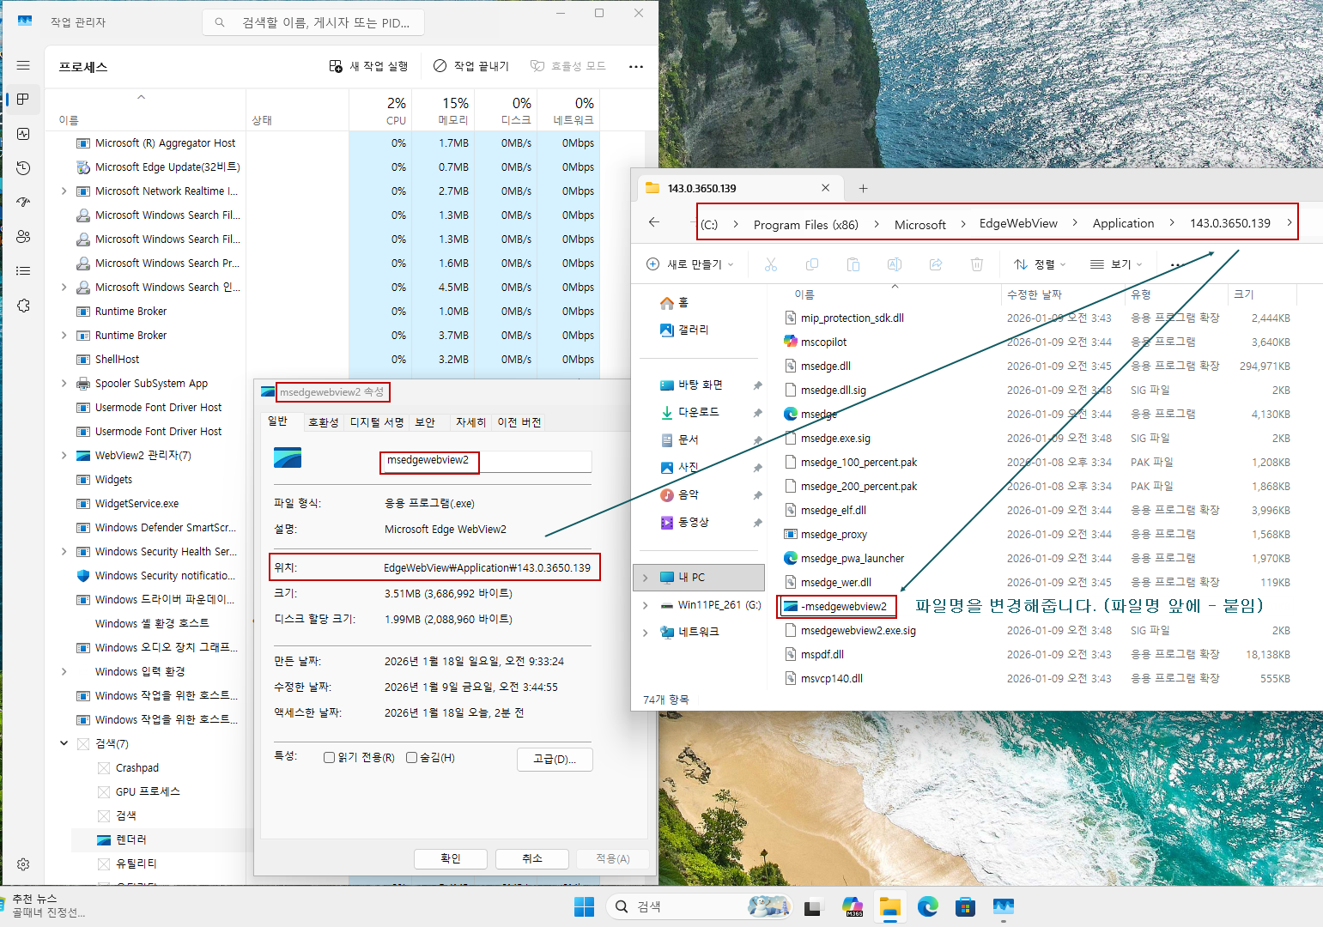The height and width of the screenshot is (927, 1323).
Task: Open Details list icon in Task Manager sidebar
Action: [x=23, y=271]
